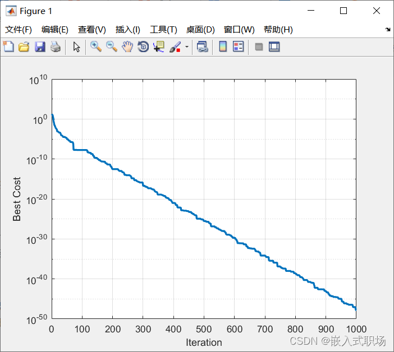Click the MATLAB logo in title bar
Viewport: 394px width, 352px height.
pos(11,11)
